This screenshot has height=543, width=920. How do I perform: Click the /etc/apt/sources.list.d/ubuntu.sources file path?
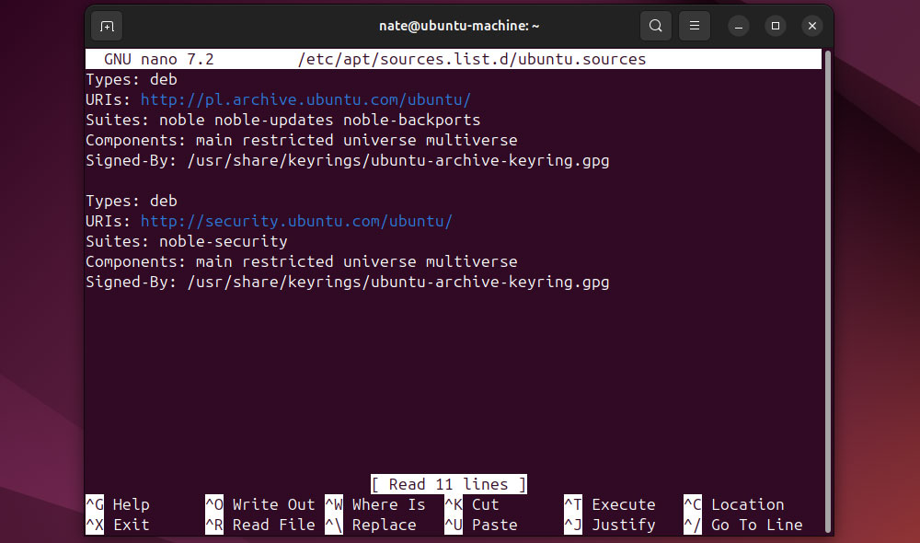(472, 59)
